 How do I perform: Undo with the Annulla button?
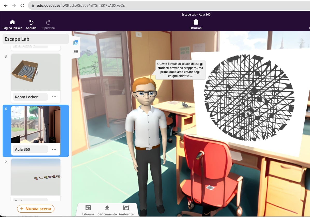coord(31,25)
